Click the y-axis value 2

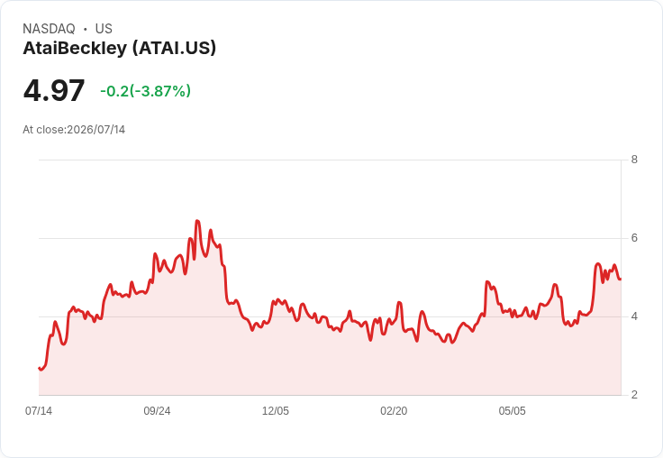point(634,395)
